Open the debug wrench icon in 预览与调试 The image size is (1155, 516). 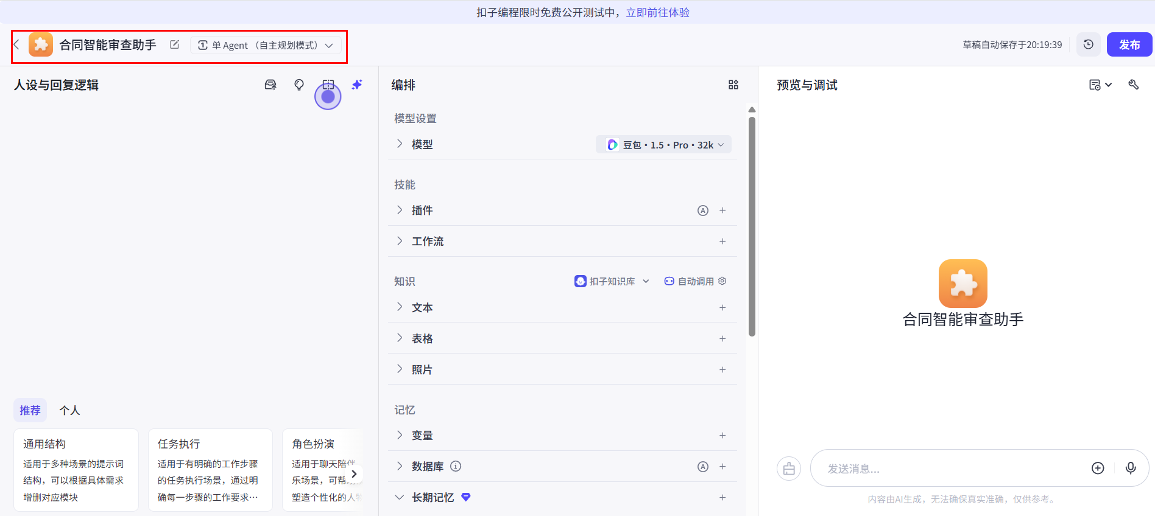(x=1134, y=85)
